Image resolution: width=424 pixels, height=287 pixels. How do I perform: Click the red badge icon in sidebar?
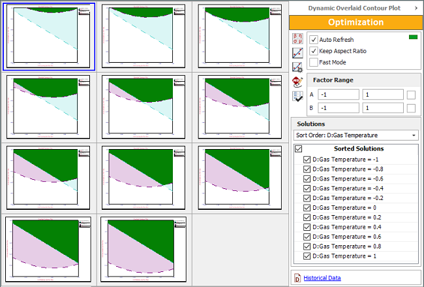click(x=297, y=82)
